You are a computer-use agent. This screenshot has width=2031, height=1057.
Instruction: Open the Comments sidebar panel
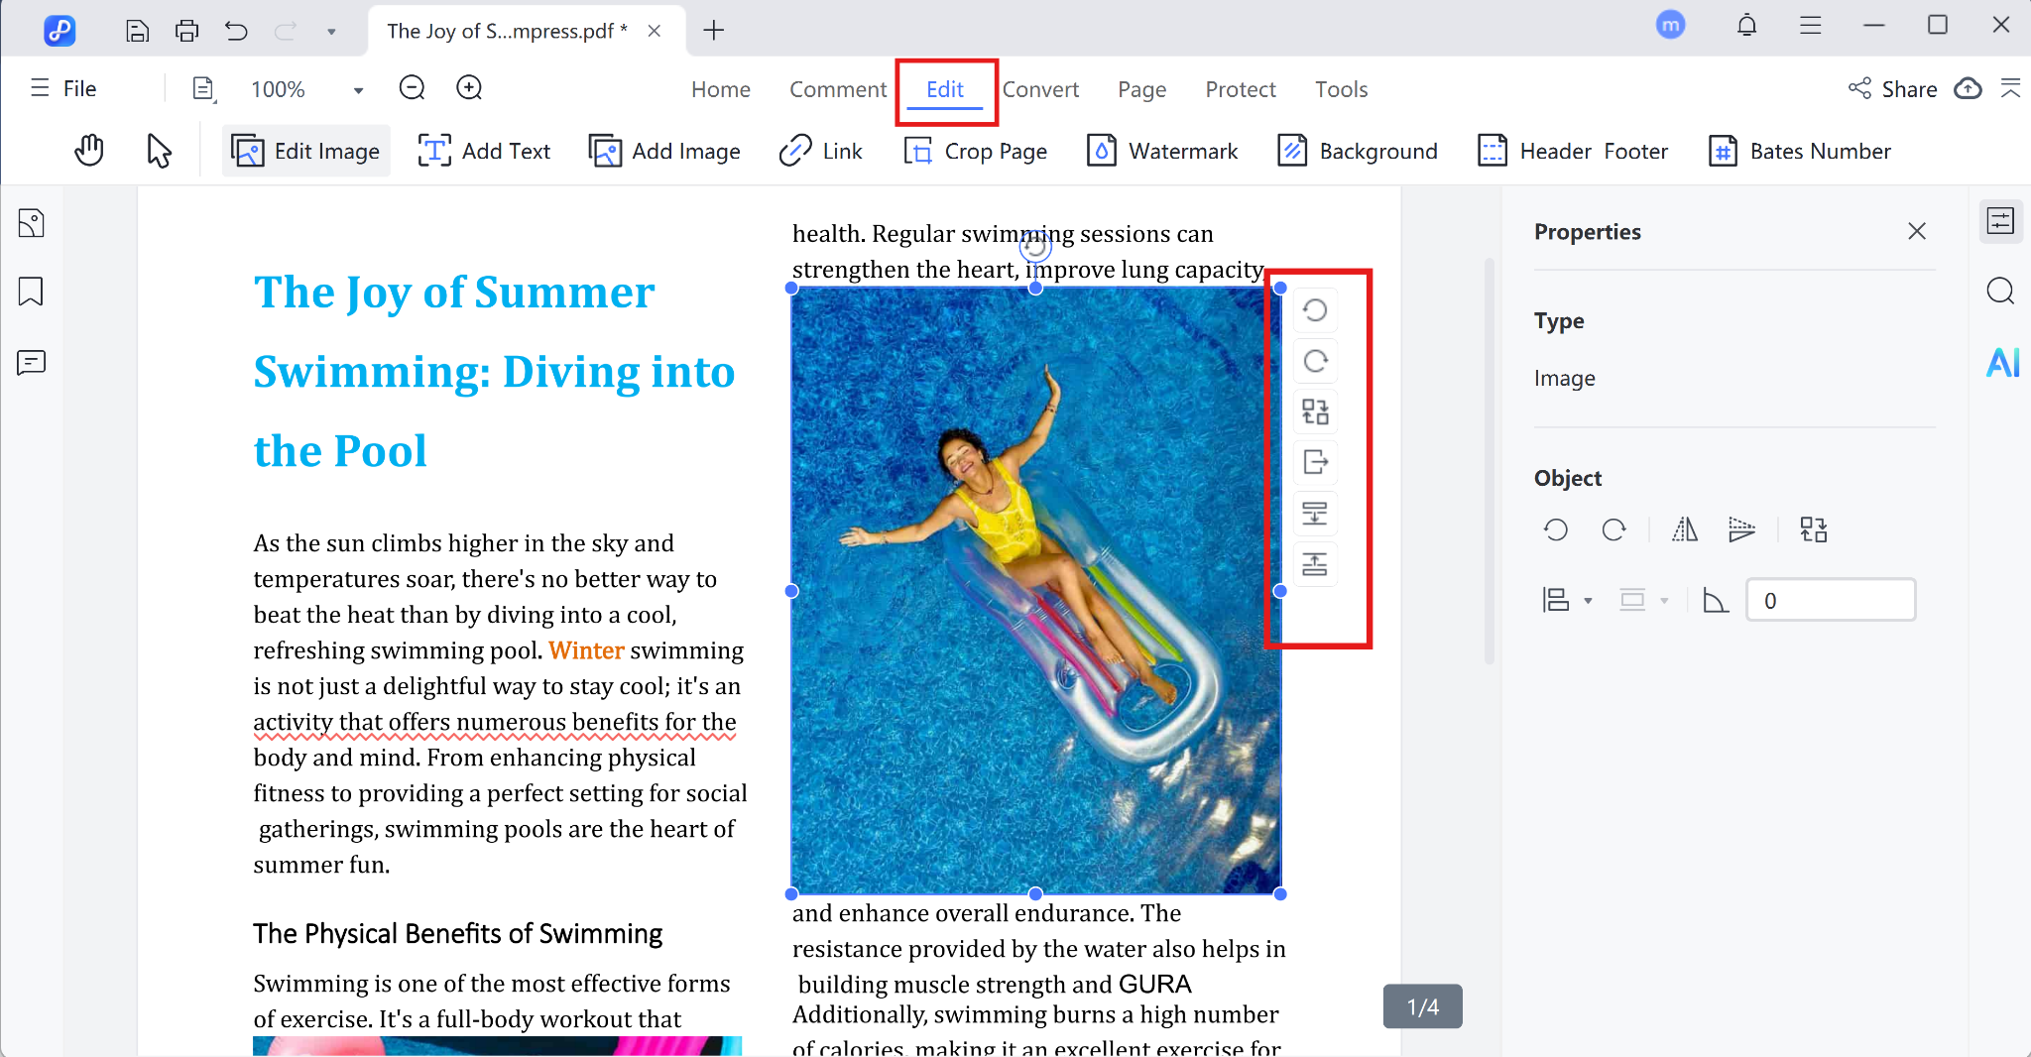(x=31, y=363)
